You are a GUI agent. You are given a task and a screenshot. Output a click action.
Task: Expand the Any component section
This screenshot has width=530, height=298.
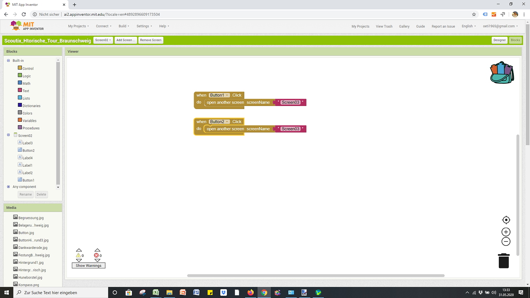[x=8, y=187]
